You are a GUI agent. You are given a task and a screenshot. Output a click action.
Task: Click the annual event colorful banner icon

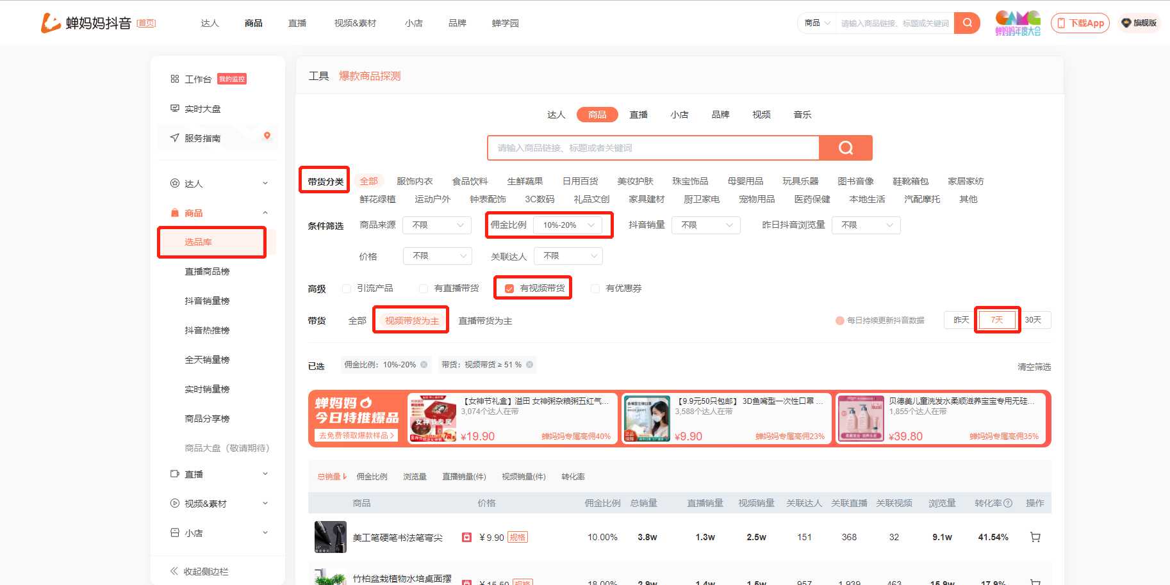pos(1018,23)
